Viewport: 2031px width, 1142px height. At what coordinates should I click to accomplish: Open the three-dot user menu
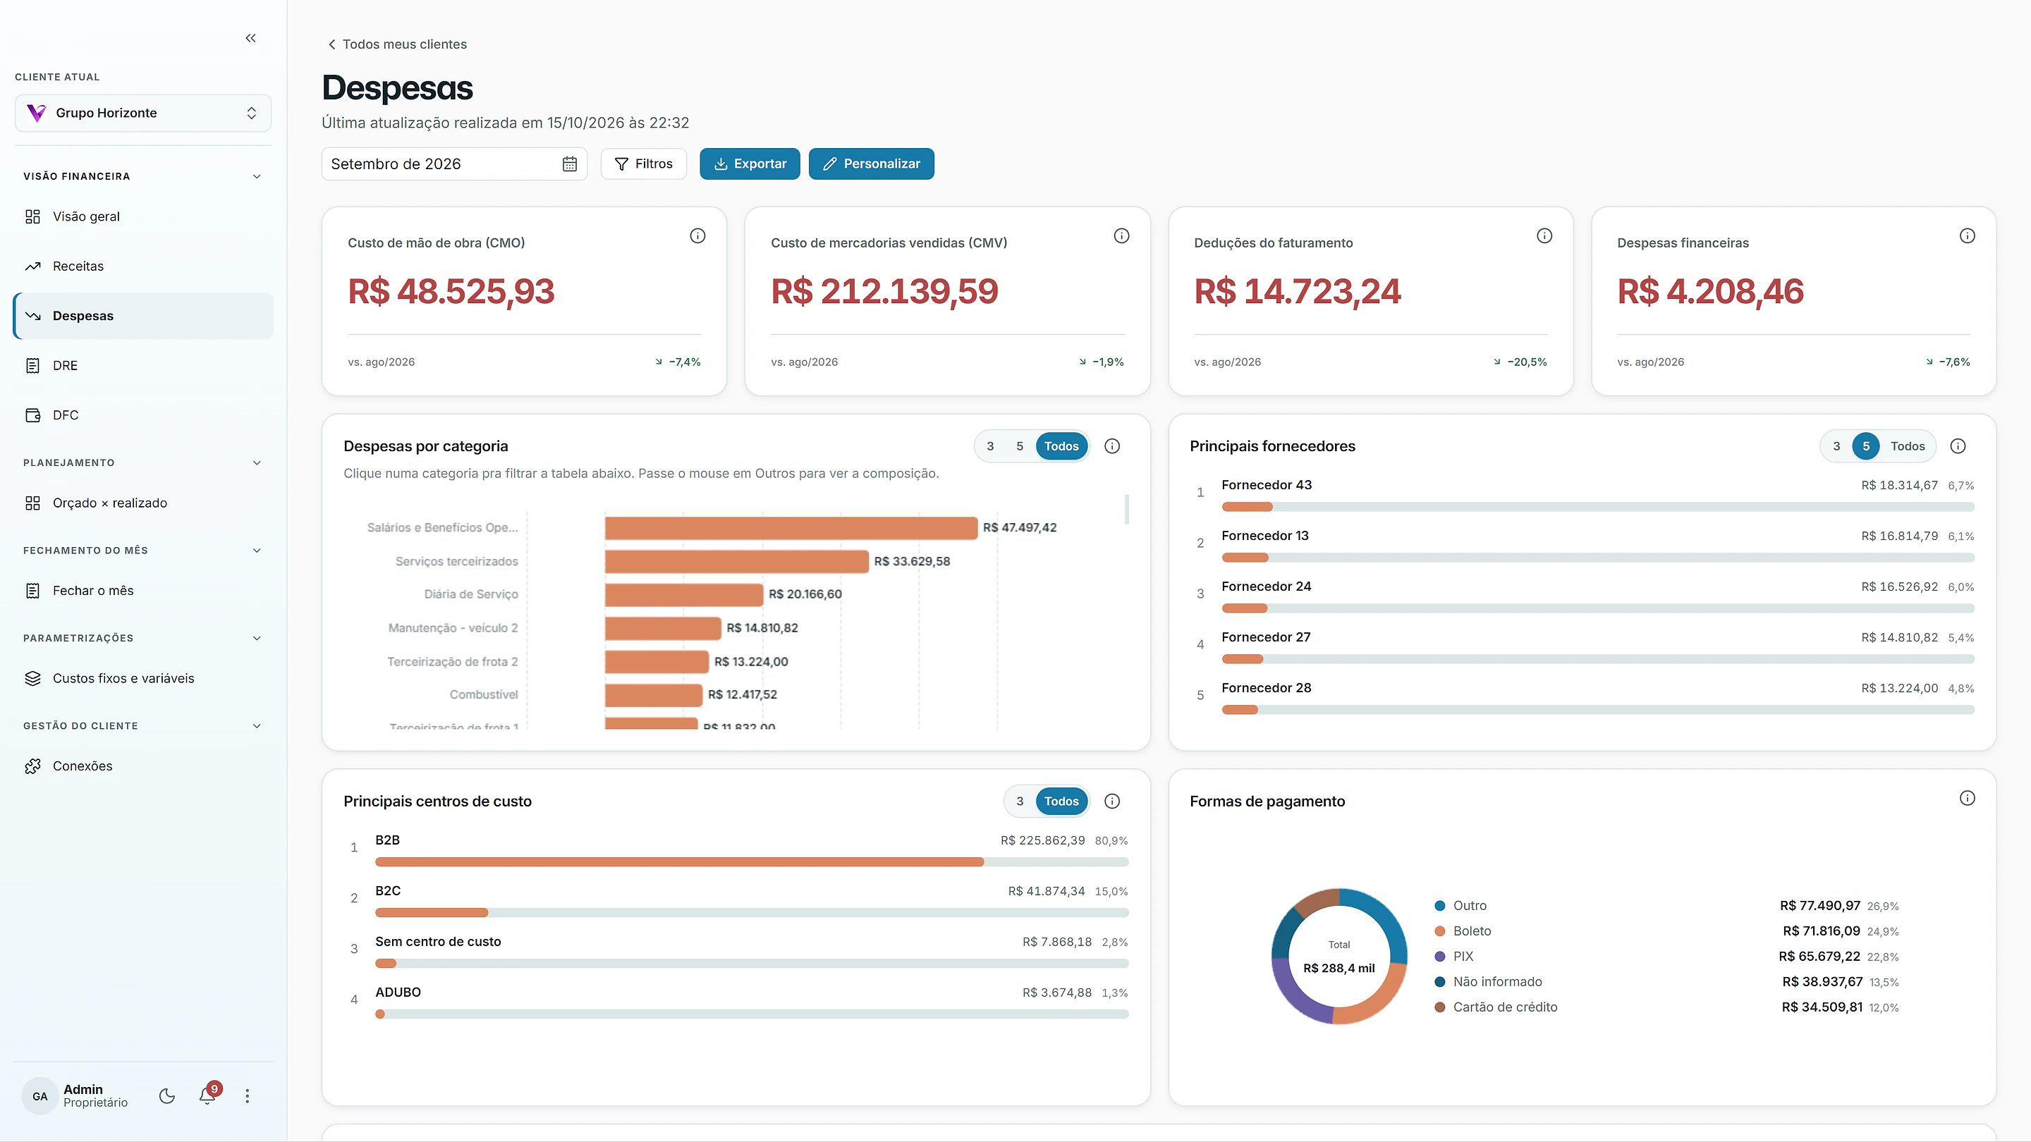(x=247, y=1095)
